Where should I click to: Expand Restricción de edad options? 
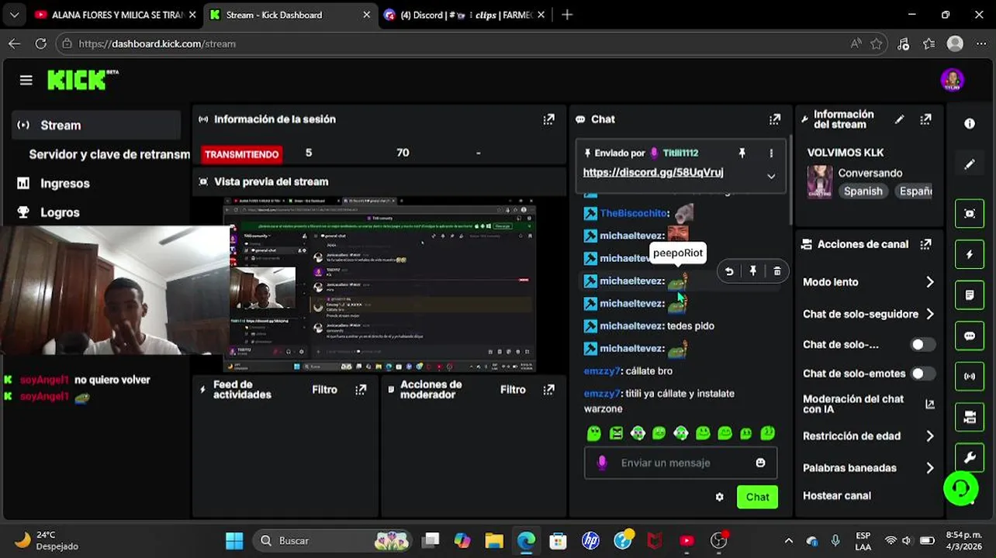click(929, 436)
